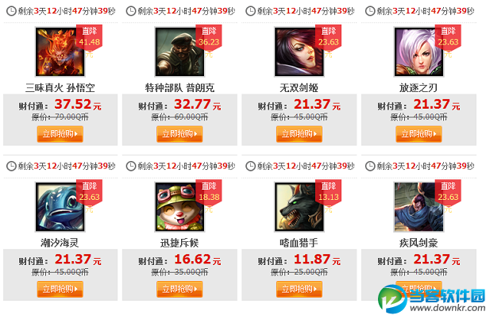
Task: Select the 嗜血猎手 werewolf portrait
Action: pos(299,206)
